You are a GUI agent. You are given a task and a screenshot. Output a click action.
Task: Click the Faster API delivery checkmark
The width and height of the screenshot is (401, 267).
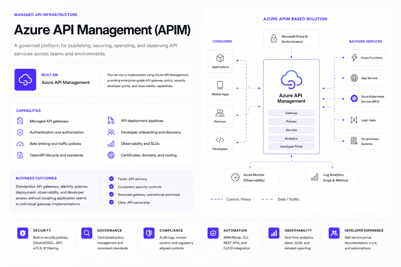[x=111, y=179]
